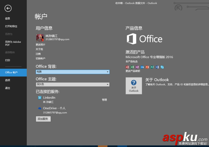
Task: Click the 更改产品密钥 link
Action: pyautogui.click(x=133, y=71)
